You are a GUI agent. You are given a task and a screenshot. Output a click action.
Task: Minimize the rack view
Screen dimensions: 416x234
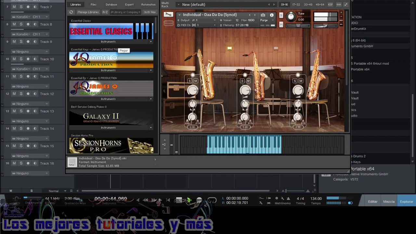[346, 5]
